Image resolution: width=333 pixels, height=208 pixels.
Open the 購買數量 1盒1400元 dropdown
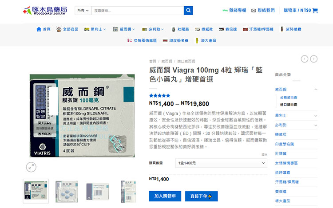(x=221, y=163)
